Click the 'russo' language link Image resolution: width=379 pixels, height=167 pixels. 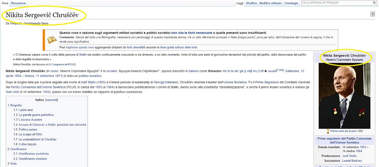tap(55, 71)
